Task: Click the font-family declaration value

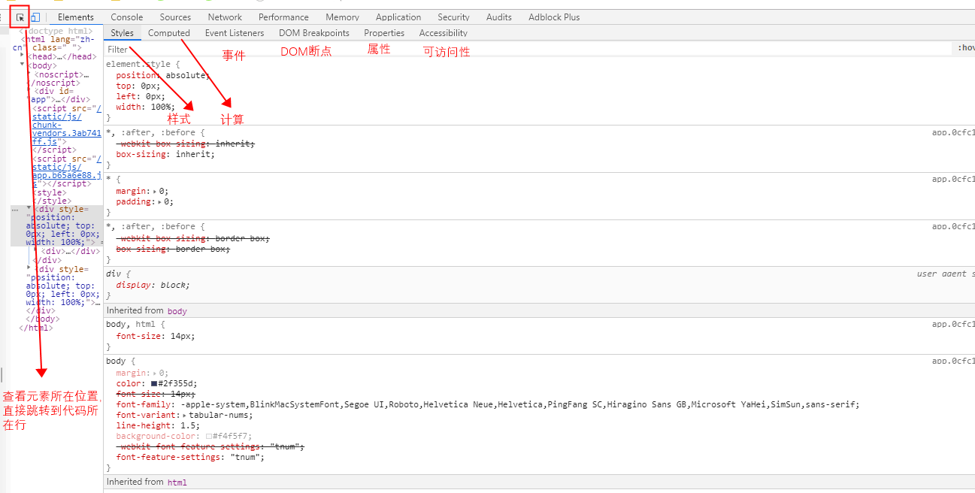Action: [x=519, y=405]
